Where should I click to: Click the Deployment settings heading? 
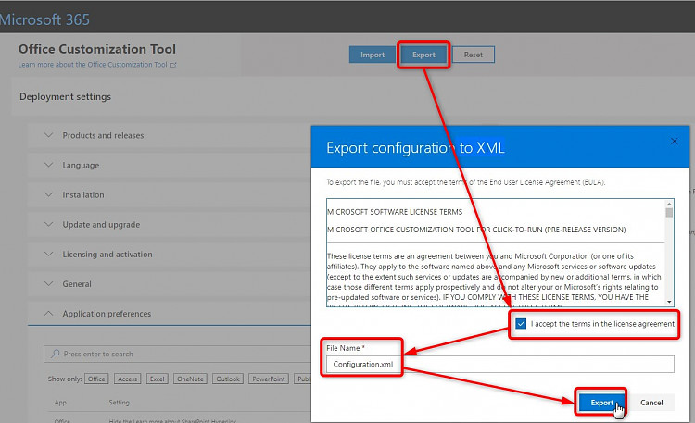(65, 96)
